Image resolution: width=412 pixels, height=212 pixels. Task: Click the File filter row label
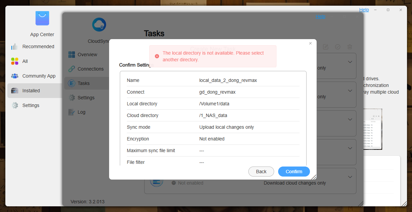point(136,162)
